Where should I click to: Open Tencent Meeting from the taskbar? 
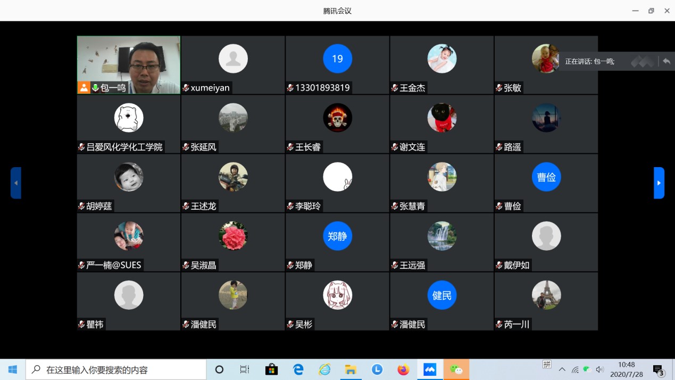tap(430, 369)
